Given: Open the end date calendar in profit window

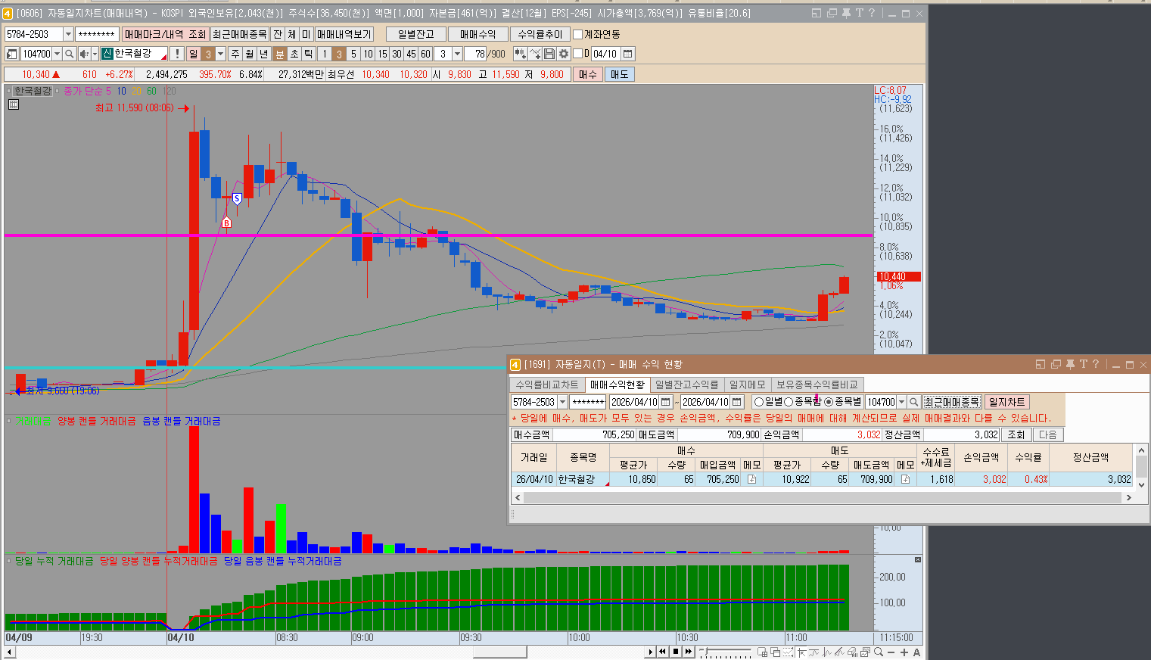Looking at the screenshot, I should click(x=737, y=402).
